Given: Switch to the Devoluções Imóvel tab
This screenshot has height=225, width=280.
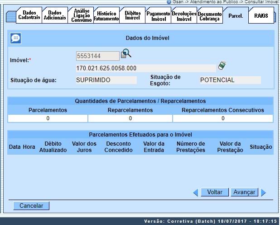Looking at the screenshot, I should tap(184, 16).
